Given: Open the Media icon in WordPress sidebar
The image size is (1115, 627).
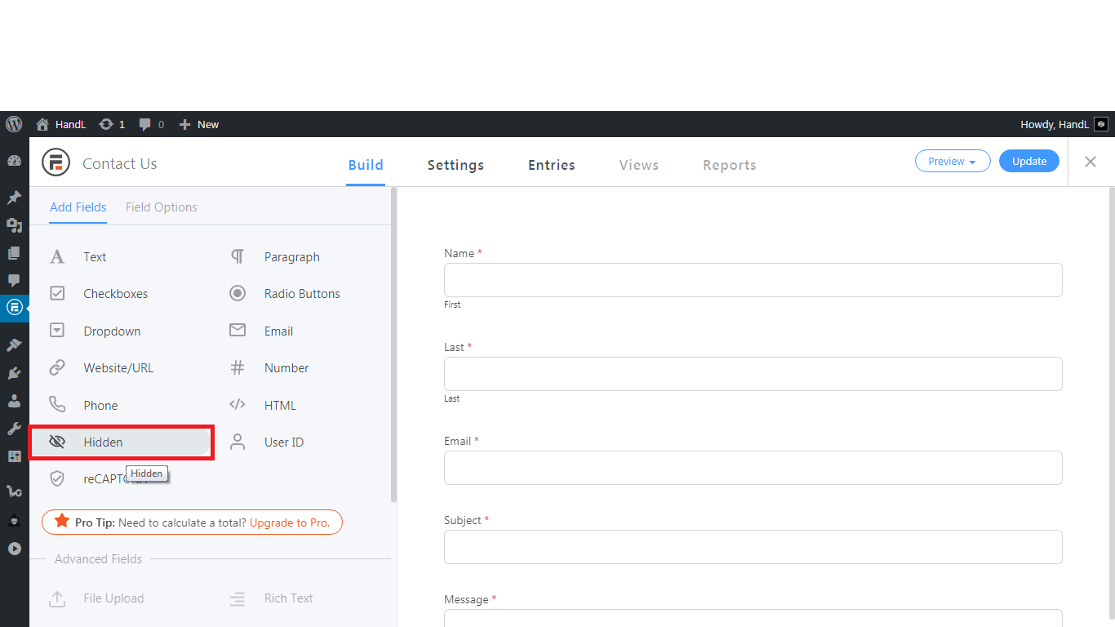Looking at the screenshot, I should (14, 225).
